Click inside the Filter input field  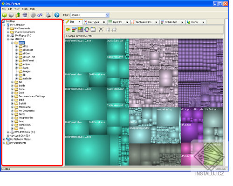(88, 15)
